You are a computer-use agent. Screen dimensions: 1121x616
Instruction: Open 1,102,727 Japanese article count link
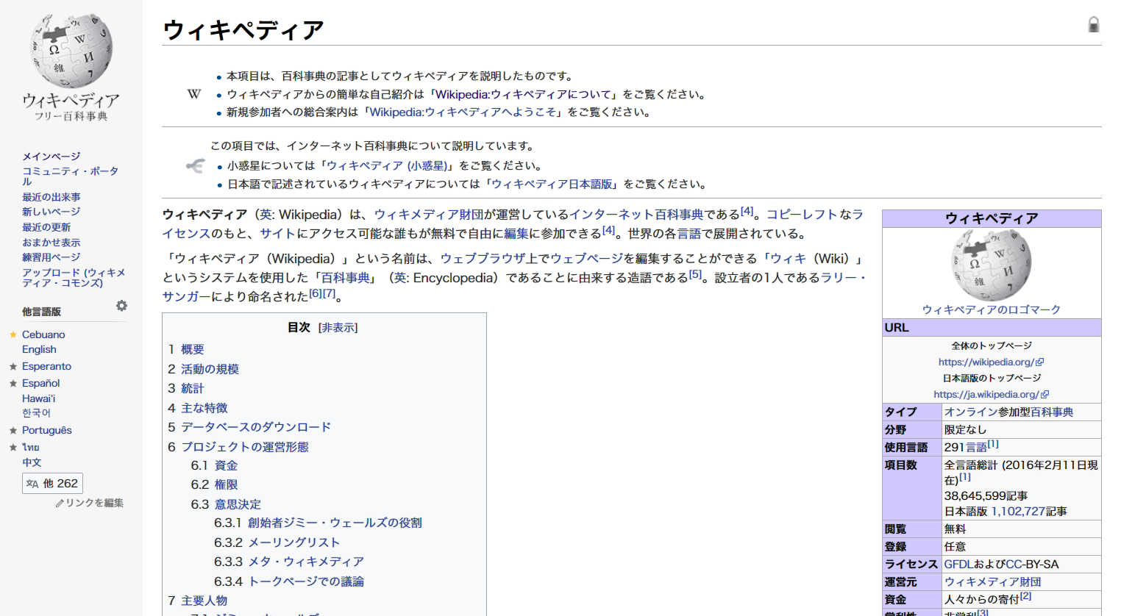pos(1018,512)
